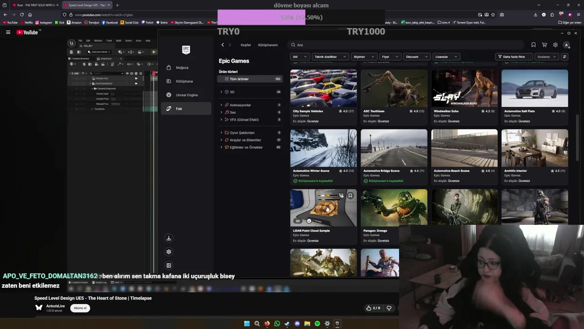Toggle the filter panel sliders icon
This screenshot has width=584, height=329.
(x=564, y=57)
